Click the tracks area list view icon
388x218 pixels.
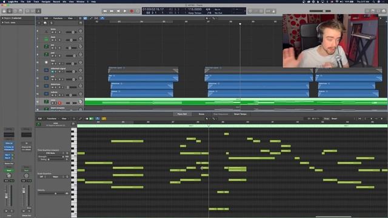click(80, 18)
